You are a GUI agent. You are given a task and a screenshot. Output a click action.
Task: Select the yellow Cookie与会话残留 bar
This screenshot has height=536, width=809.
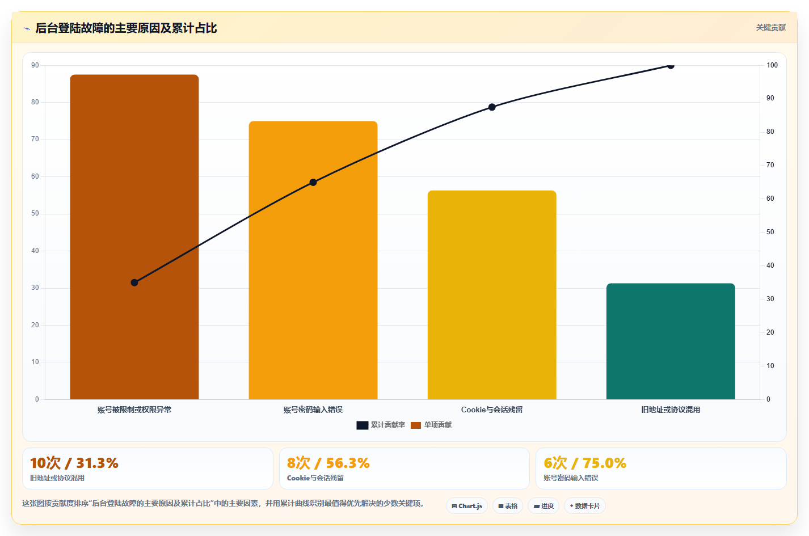(492, 295)
